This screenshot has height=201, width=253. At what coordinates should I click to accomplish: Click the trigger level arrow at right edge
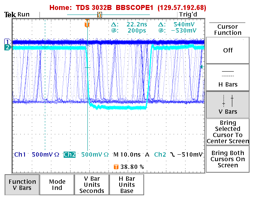[202, 67]
